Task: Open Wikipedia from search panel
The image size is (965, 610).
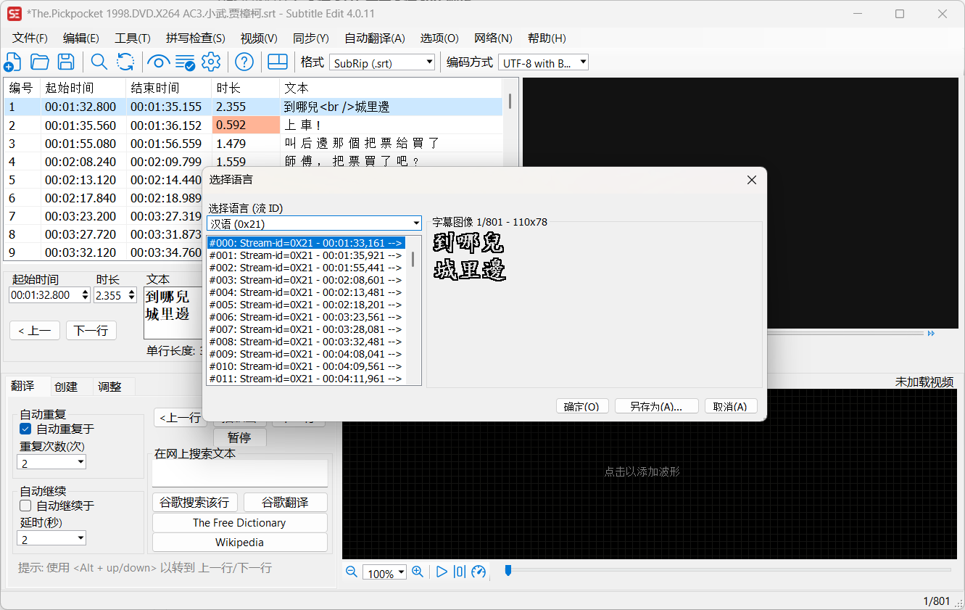Action: click(x=239, y=542)
